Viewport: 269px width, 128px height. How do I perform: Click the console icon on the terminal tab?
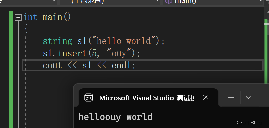88,98
